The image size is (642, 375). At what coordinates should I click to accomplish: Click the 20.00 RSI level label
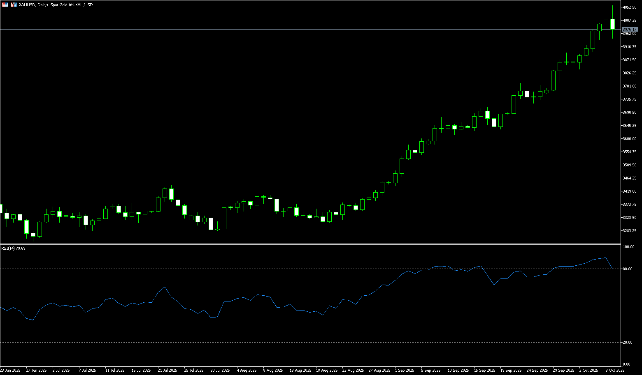tap(628, 343)
